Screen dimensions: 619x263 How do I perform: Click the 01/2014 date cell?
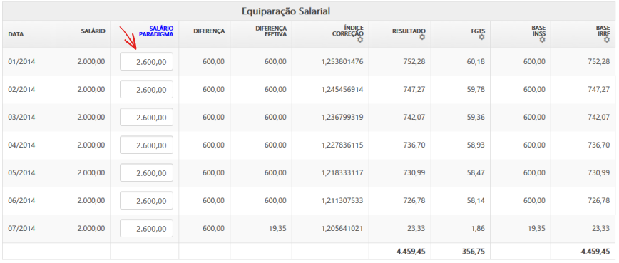pyautogui.click(x=21, y=61)
